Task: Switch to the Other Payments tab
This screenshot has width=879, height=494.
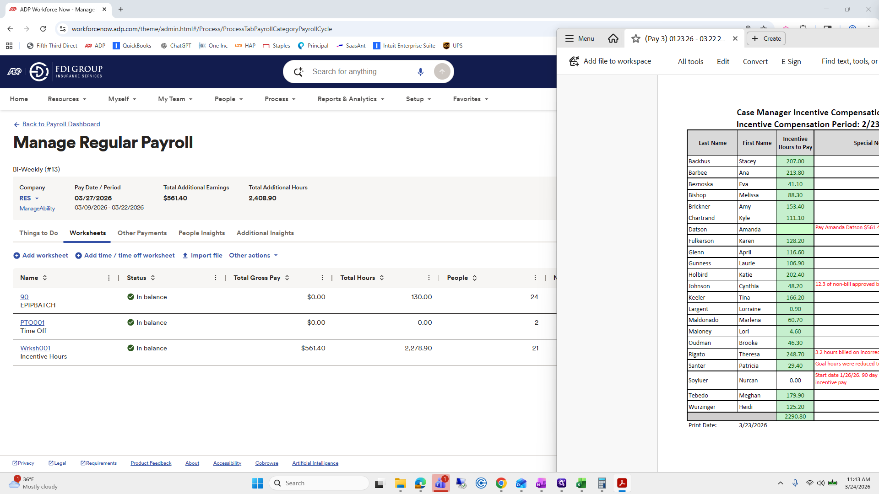Action: [142, 233]
